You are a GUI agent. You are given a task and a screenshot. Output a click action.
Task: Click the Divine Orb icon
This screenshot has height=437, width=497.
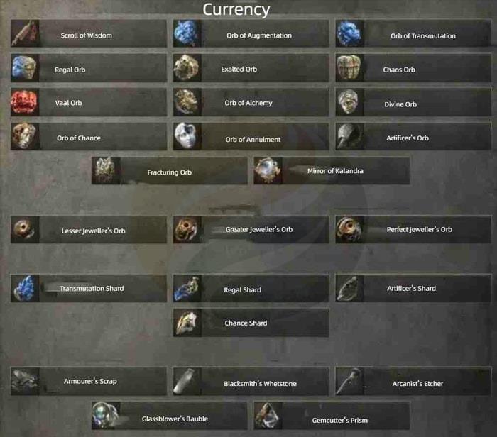349,102
